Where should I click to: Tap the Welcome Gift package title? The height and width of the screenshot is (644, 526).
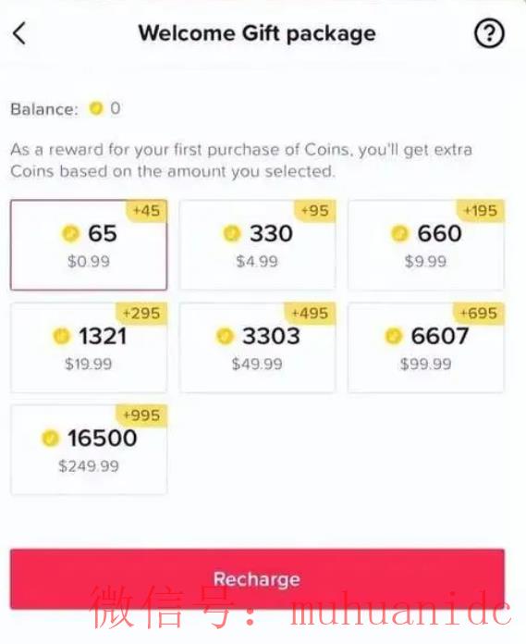(x=257, y=33)
